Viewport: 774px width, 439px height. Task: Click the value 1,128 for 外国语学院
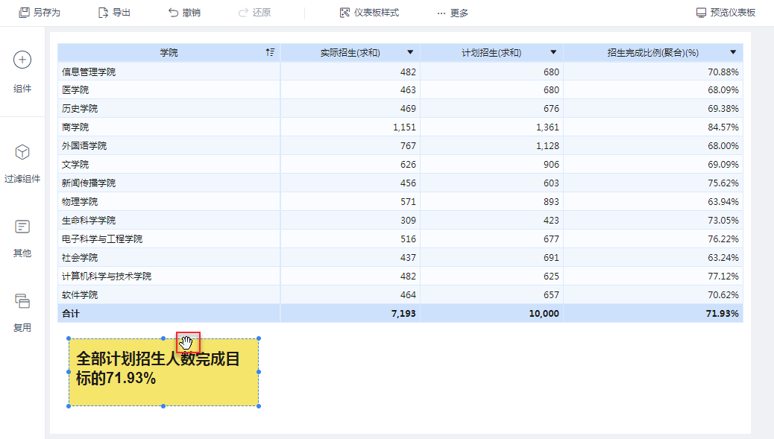547,146
